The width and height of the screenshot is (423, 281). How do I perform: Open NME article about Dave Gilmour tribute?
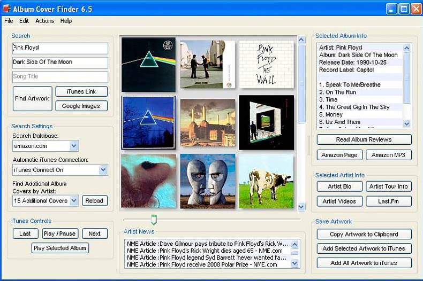tap(208, 244)
